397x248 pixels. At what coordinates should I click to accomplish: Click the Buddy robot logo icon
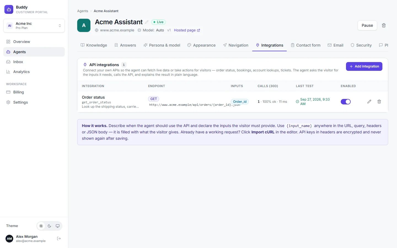[9, 9]
